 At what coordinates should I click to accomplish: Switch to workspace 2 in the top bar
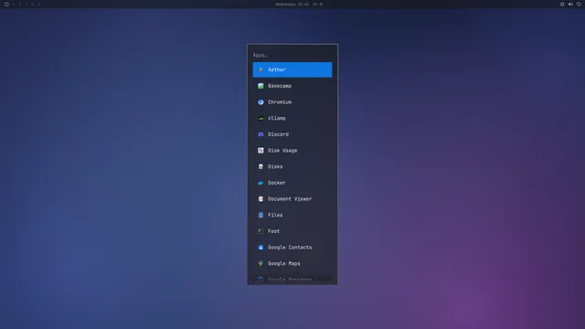pos(20,4)
